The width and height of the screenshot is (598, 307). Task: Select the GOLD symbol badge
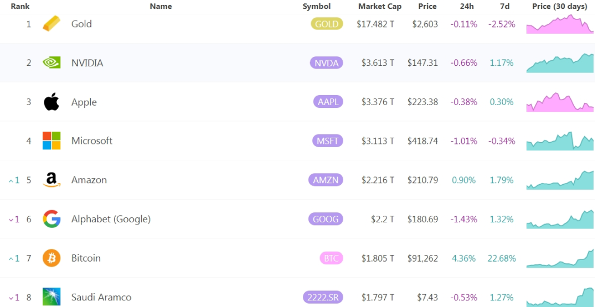[x=327, y=24]
